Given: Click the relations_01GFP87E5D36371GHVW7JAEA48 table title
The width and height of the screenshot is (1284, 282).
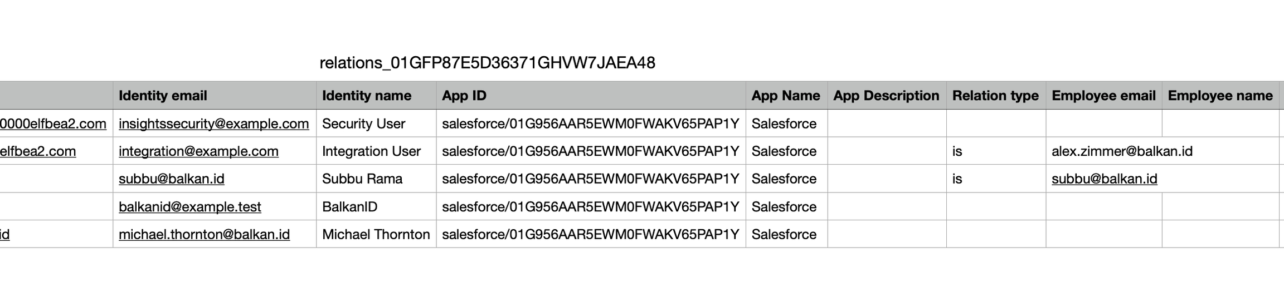Looking at the screenshot, I should coord(487,63).
